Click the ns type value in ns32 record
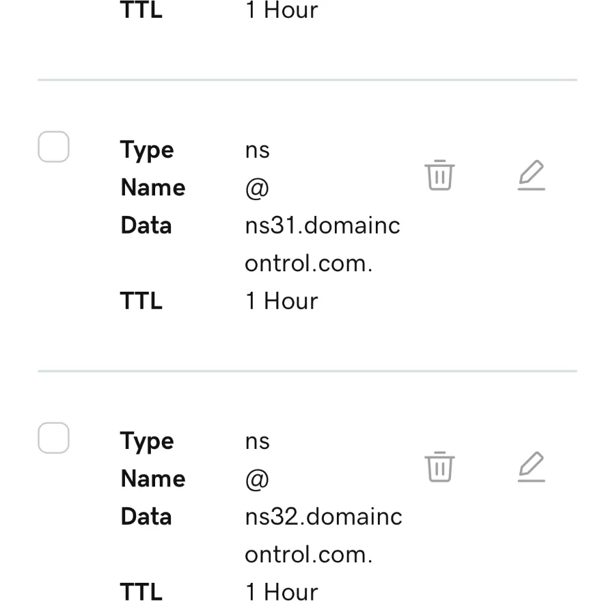This screenshot has height=615, width=615. coord(257,441)
